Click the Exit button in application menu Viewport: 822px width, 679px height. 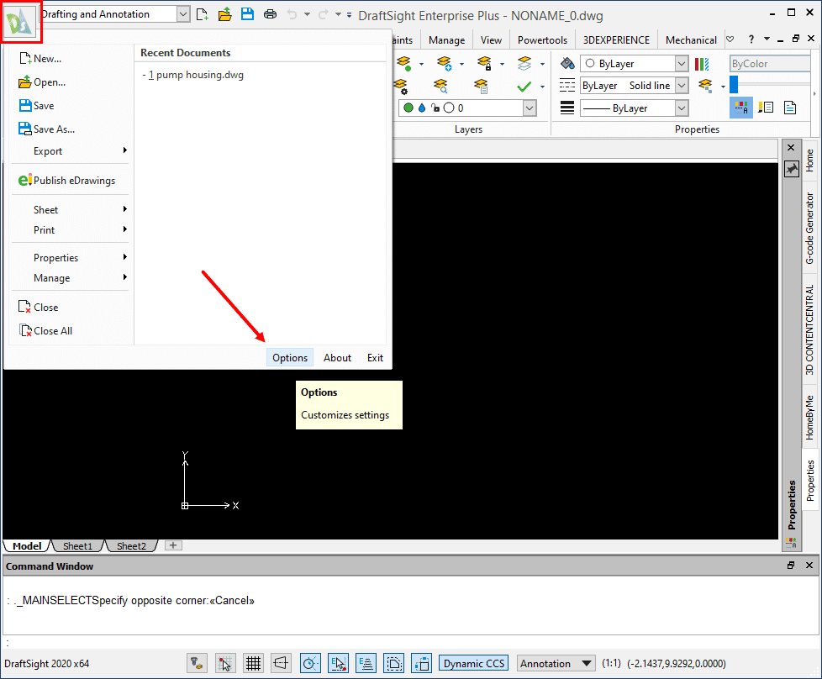tap(375, 358)
